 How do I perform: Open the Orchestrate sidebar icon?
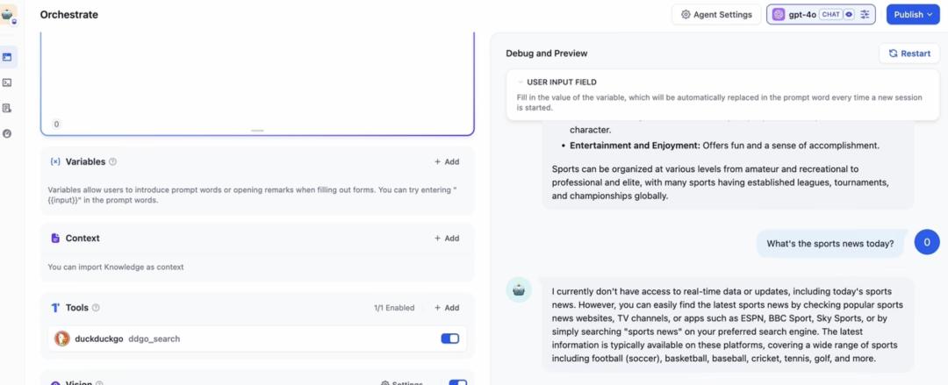7,57
